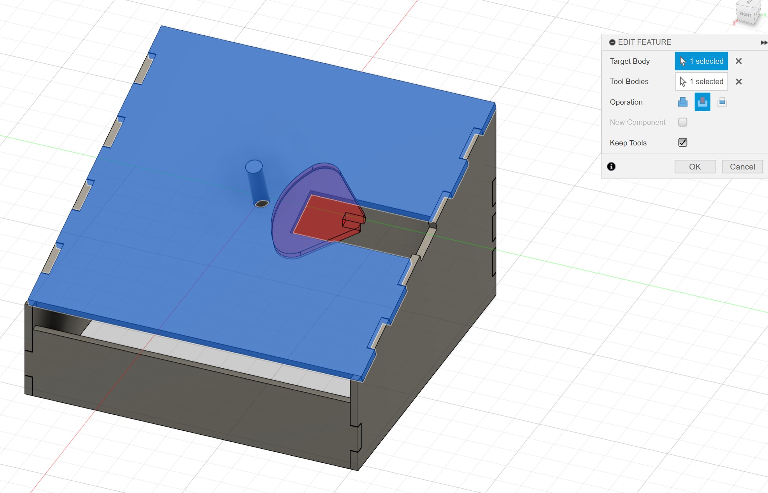Screen dimensions: 768x493
Task: Select the Cut operation icon
Action: point(702,102)
